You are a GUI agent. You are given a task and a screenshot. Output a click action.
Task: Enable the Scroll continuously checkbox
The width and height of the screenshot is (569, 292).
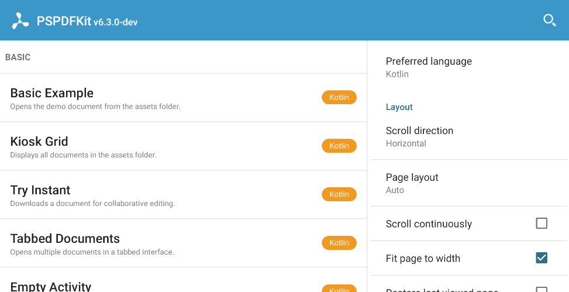pyautogui.click(x=542, y=224)
